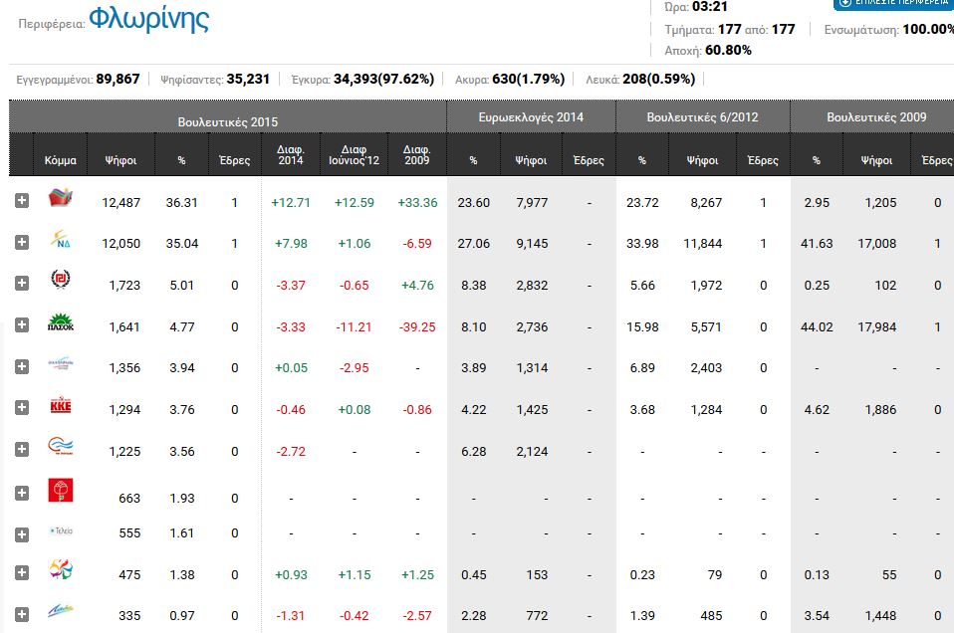Select the 'Βουλευτικές 2015' header
Screen dimensions: 954x633
click(x=228, y=119)
